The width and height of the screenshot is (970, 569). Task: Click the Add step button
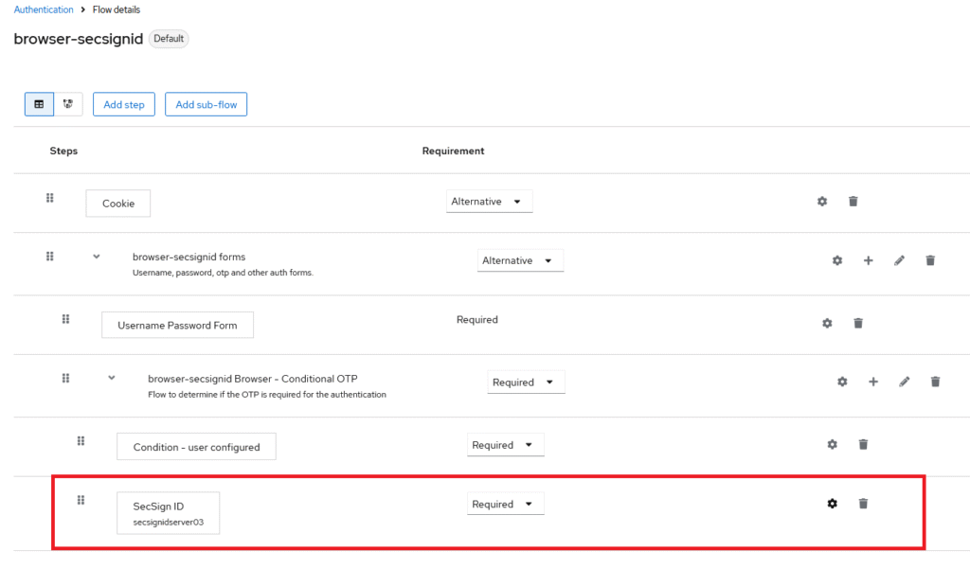(124, 104)
